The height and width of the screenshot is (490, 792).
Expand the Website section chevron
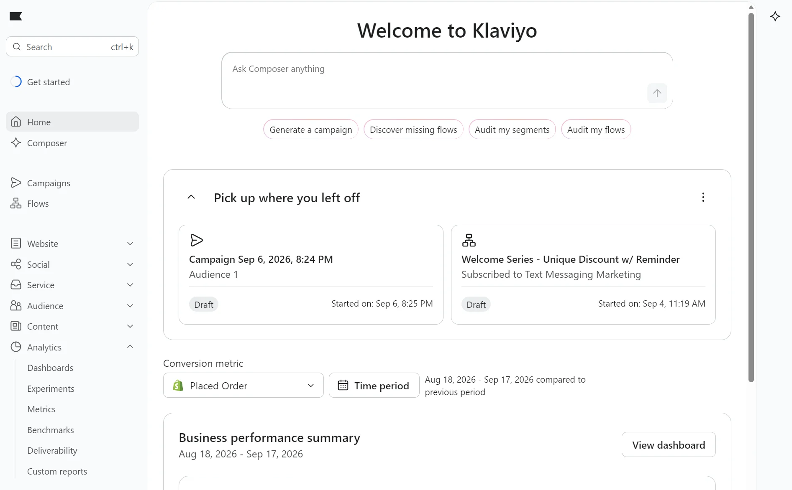click(130, 244)
